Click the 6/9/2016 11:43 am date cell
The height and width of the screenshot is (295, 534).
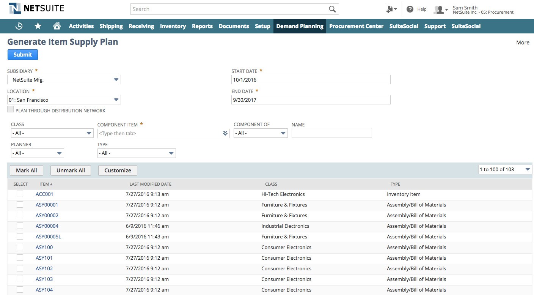pyautogui.click(x=147, y=237)
